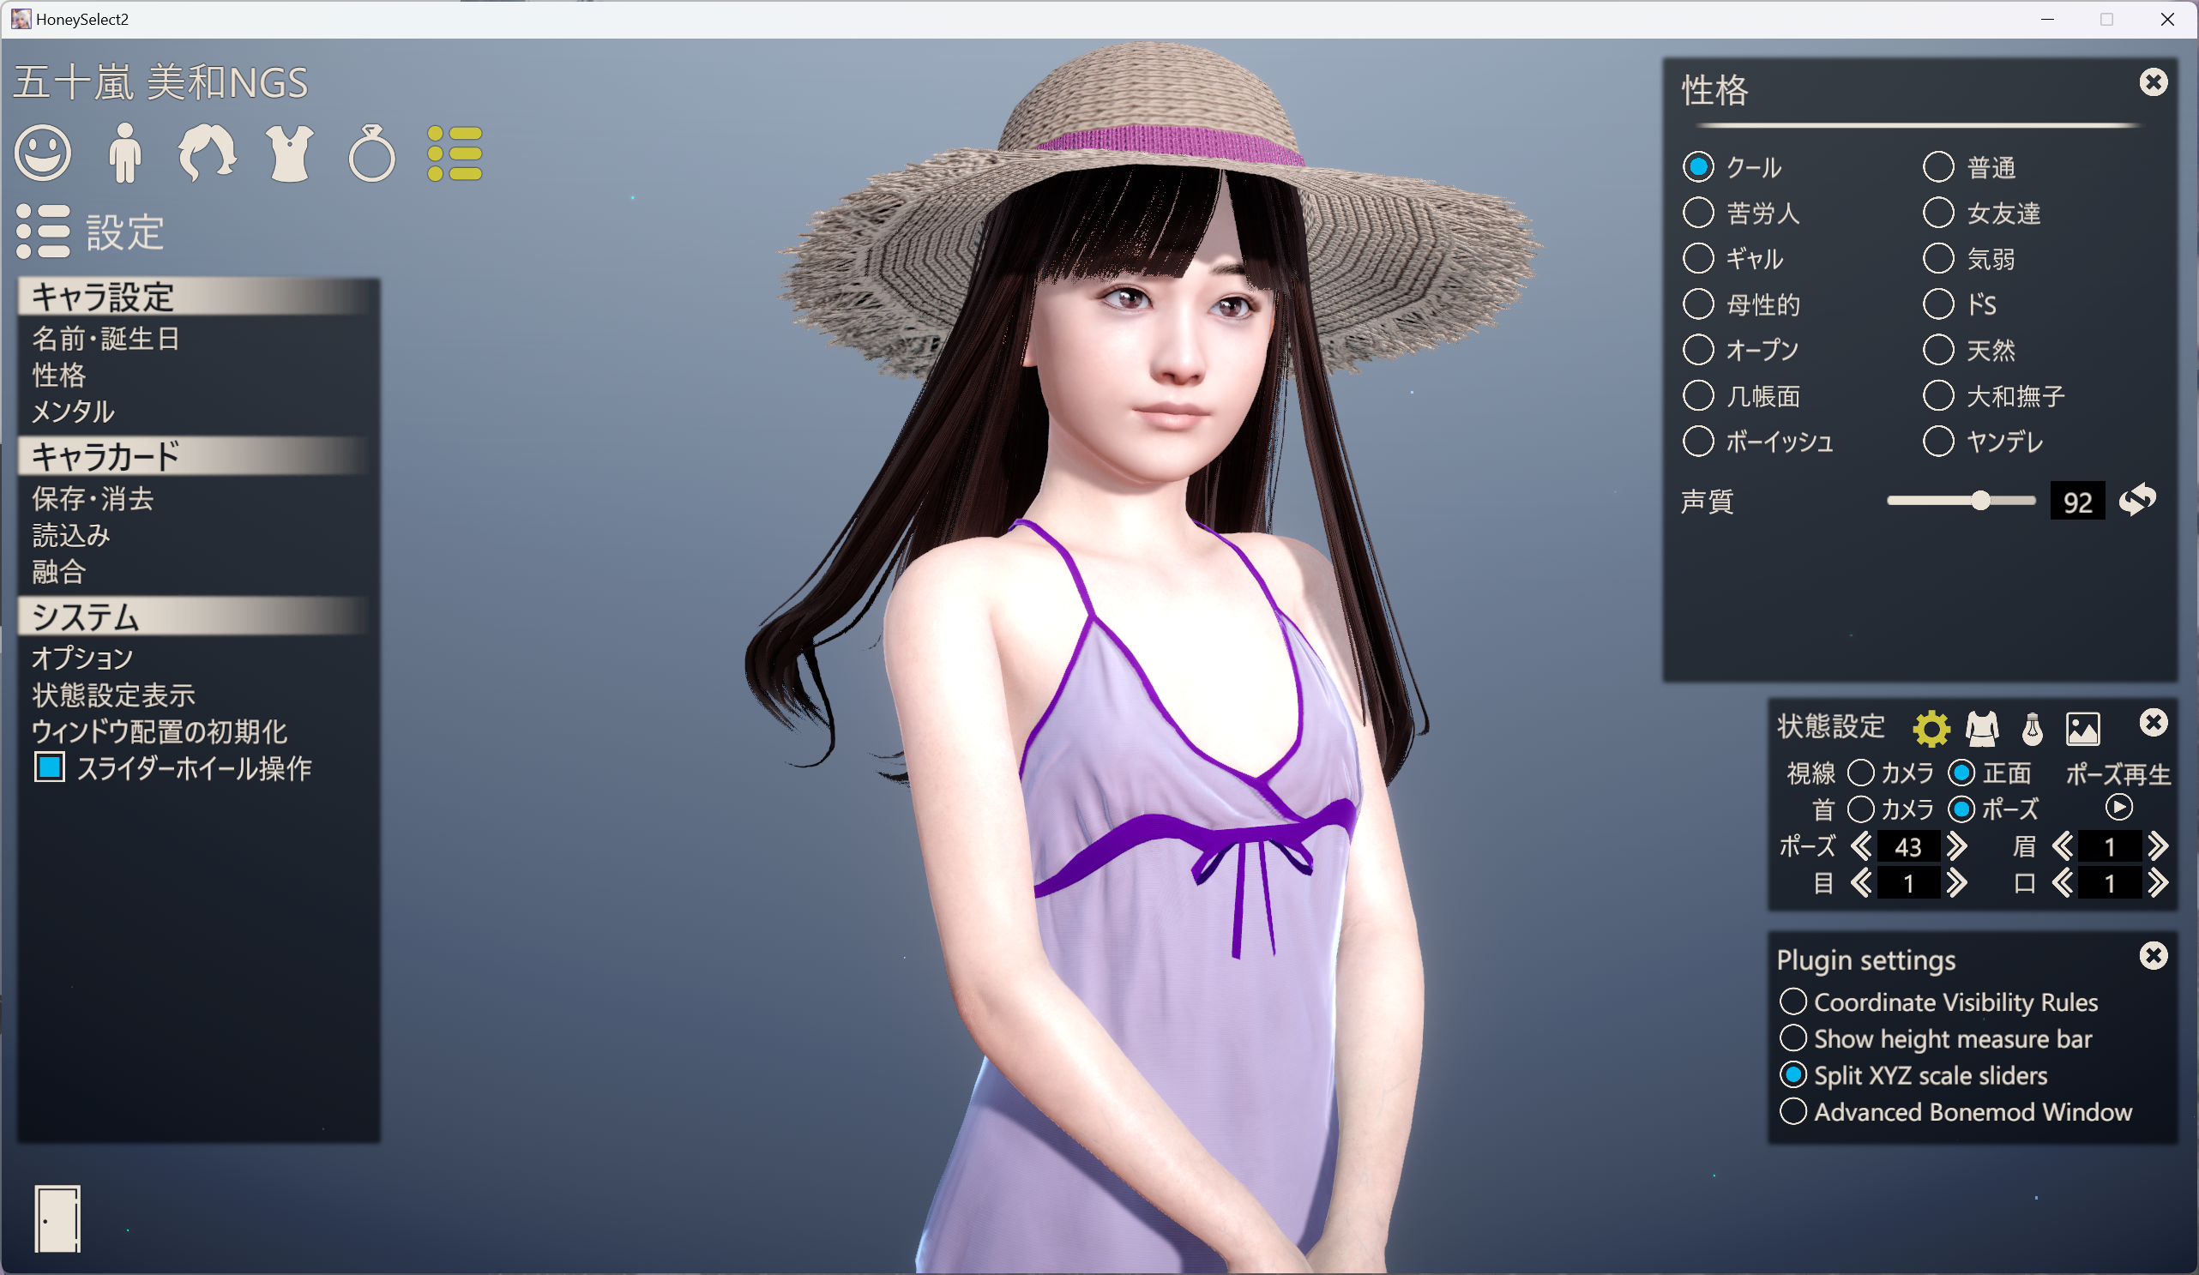Open the face editing smiley icon
Image resolution: width=2199 pixels, height=1275 pixels.
43,153
